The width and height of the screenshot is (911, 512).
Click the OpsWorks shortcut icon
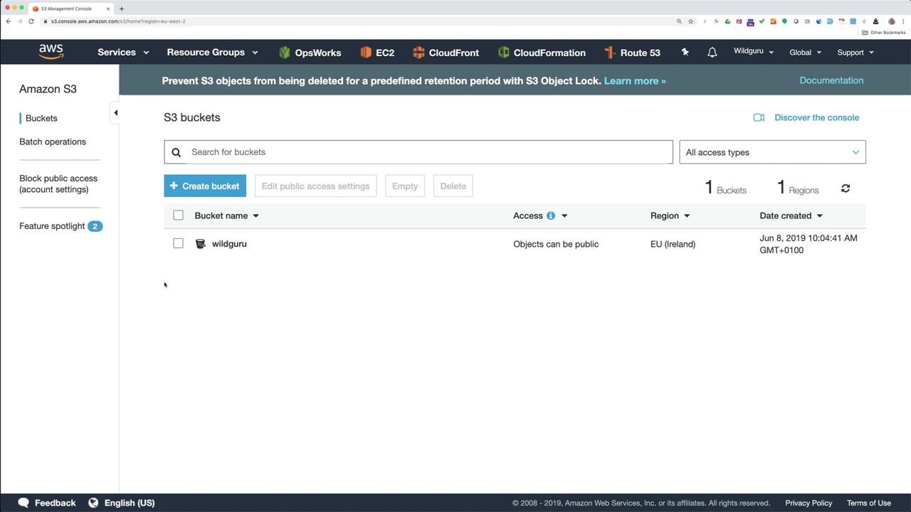285,53
